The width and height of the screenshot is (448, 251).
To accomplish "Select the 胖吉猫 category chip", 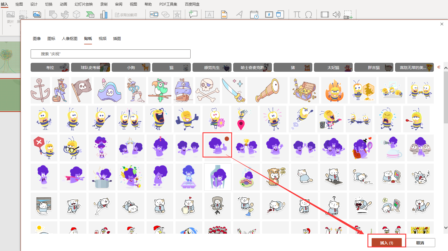I will 374,68.
